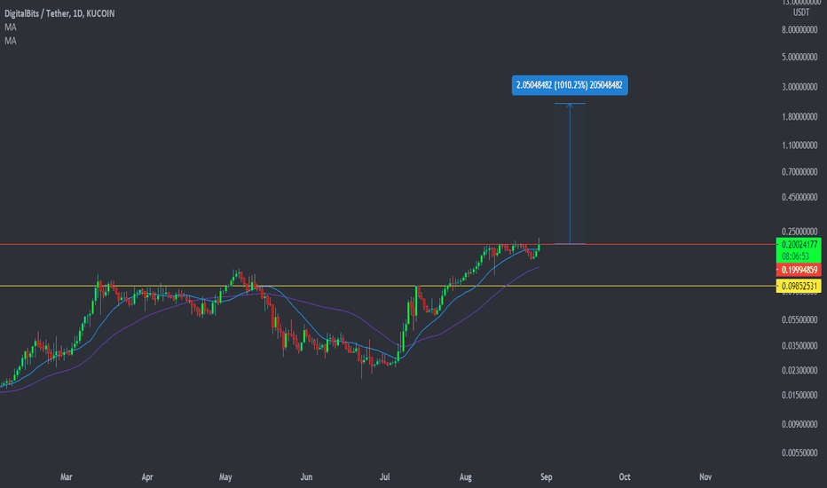Viewport: 827px width, 488px height.
Task: Click the May label on the time axis
Action: coord(225,477)
